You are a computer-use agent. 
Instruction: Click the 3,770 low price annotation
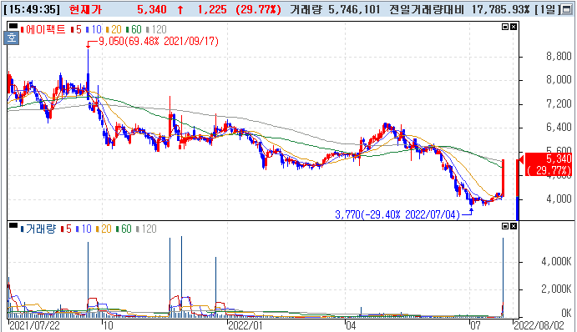[x=397, y=214]
